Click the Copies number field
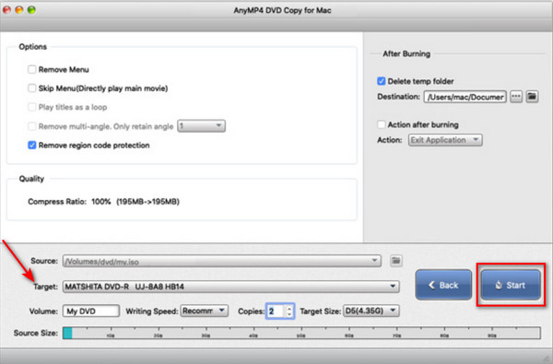The width and height of the screenshot is (553, 364). 276,311
